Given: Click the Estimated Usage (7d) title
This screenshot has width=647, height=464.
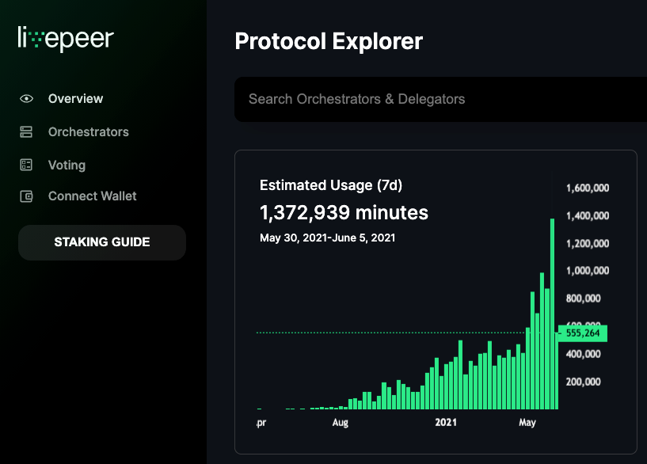Looking at the screenshot, I should [x=331, y=185].
